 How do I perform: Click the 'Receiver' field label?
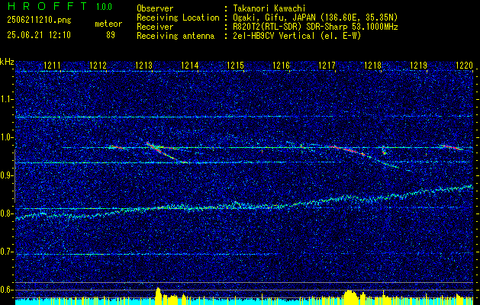point(155,27)
